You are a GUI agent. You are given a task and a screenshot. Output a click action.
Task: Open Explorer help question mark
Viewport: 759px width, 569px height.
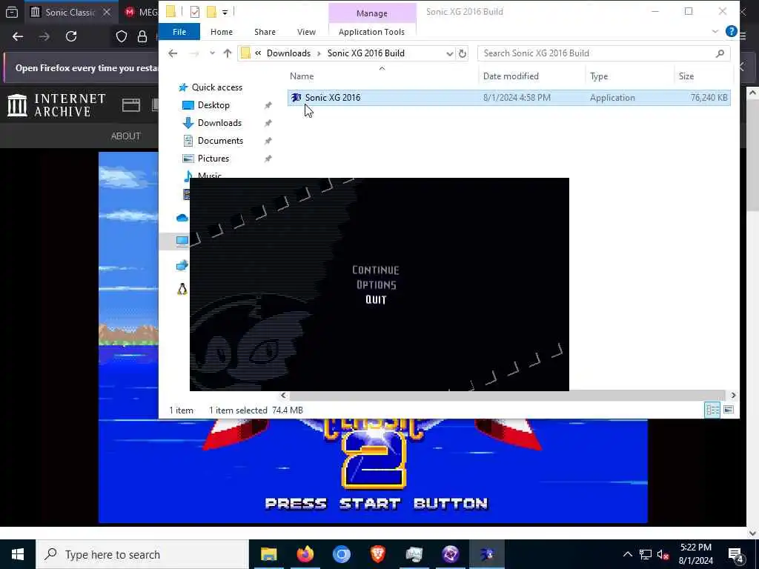click(732, 31)
